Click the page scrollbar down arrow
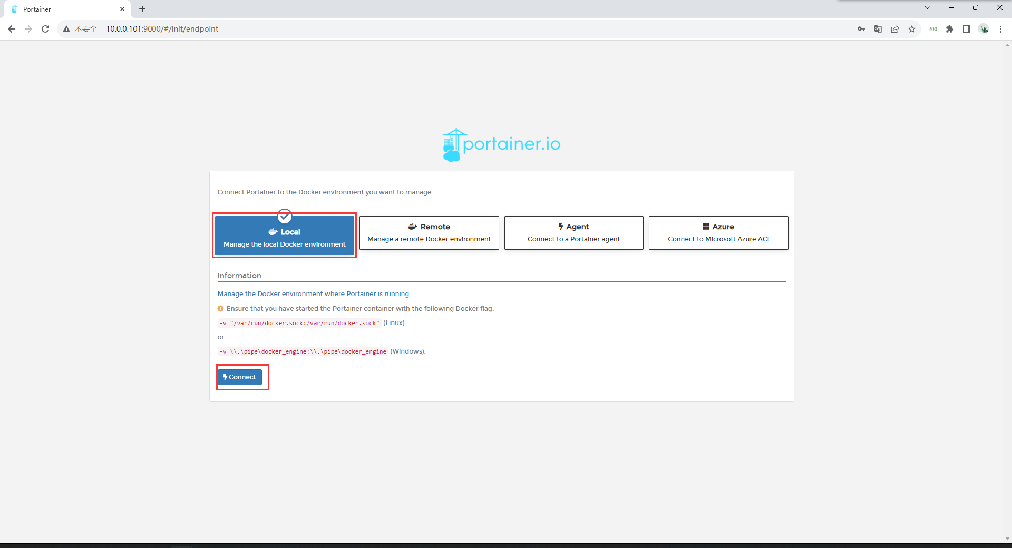1012x548 pixels. point(1008,539)
